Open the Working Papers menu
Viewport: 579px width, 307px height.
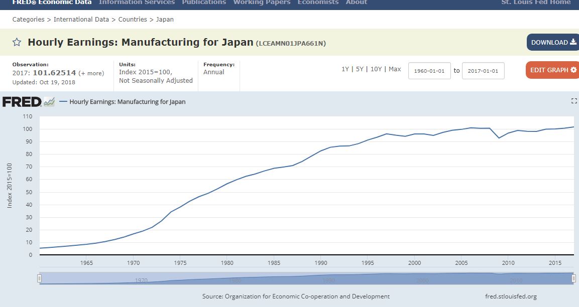(x=262, y=3)
